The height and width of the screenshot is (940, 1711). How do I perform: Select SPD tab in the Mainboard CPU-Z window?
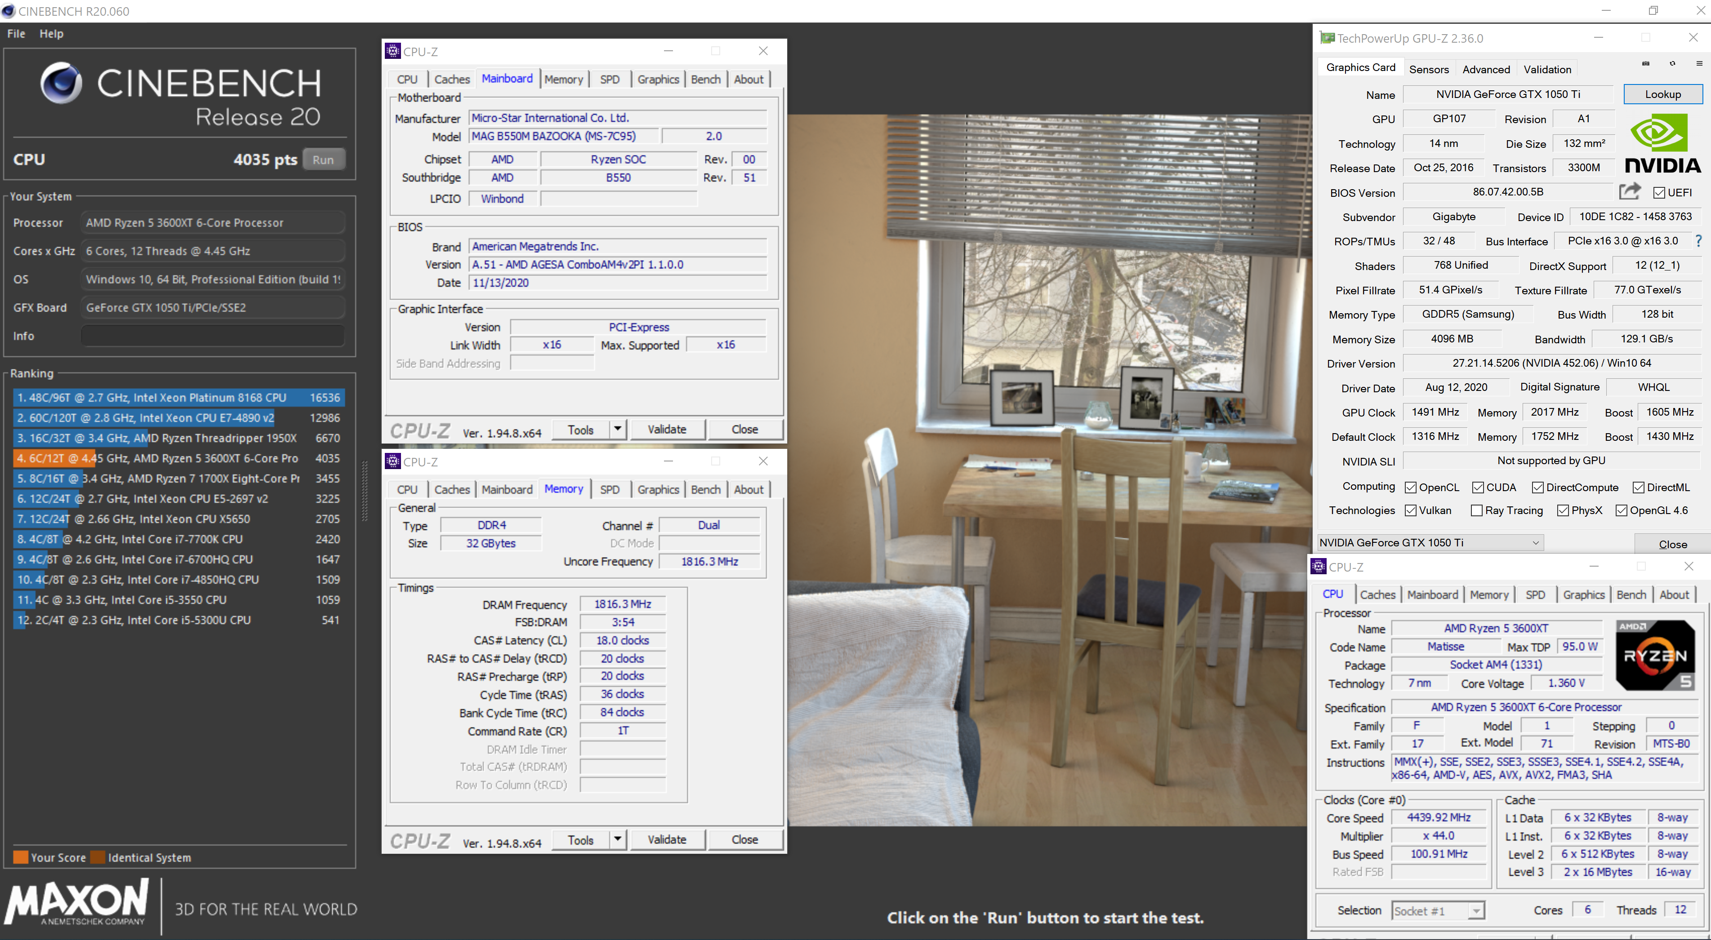click(x=610, y=79)
